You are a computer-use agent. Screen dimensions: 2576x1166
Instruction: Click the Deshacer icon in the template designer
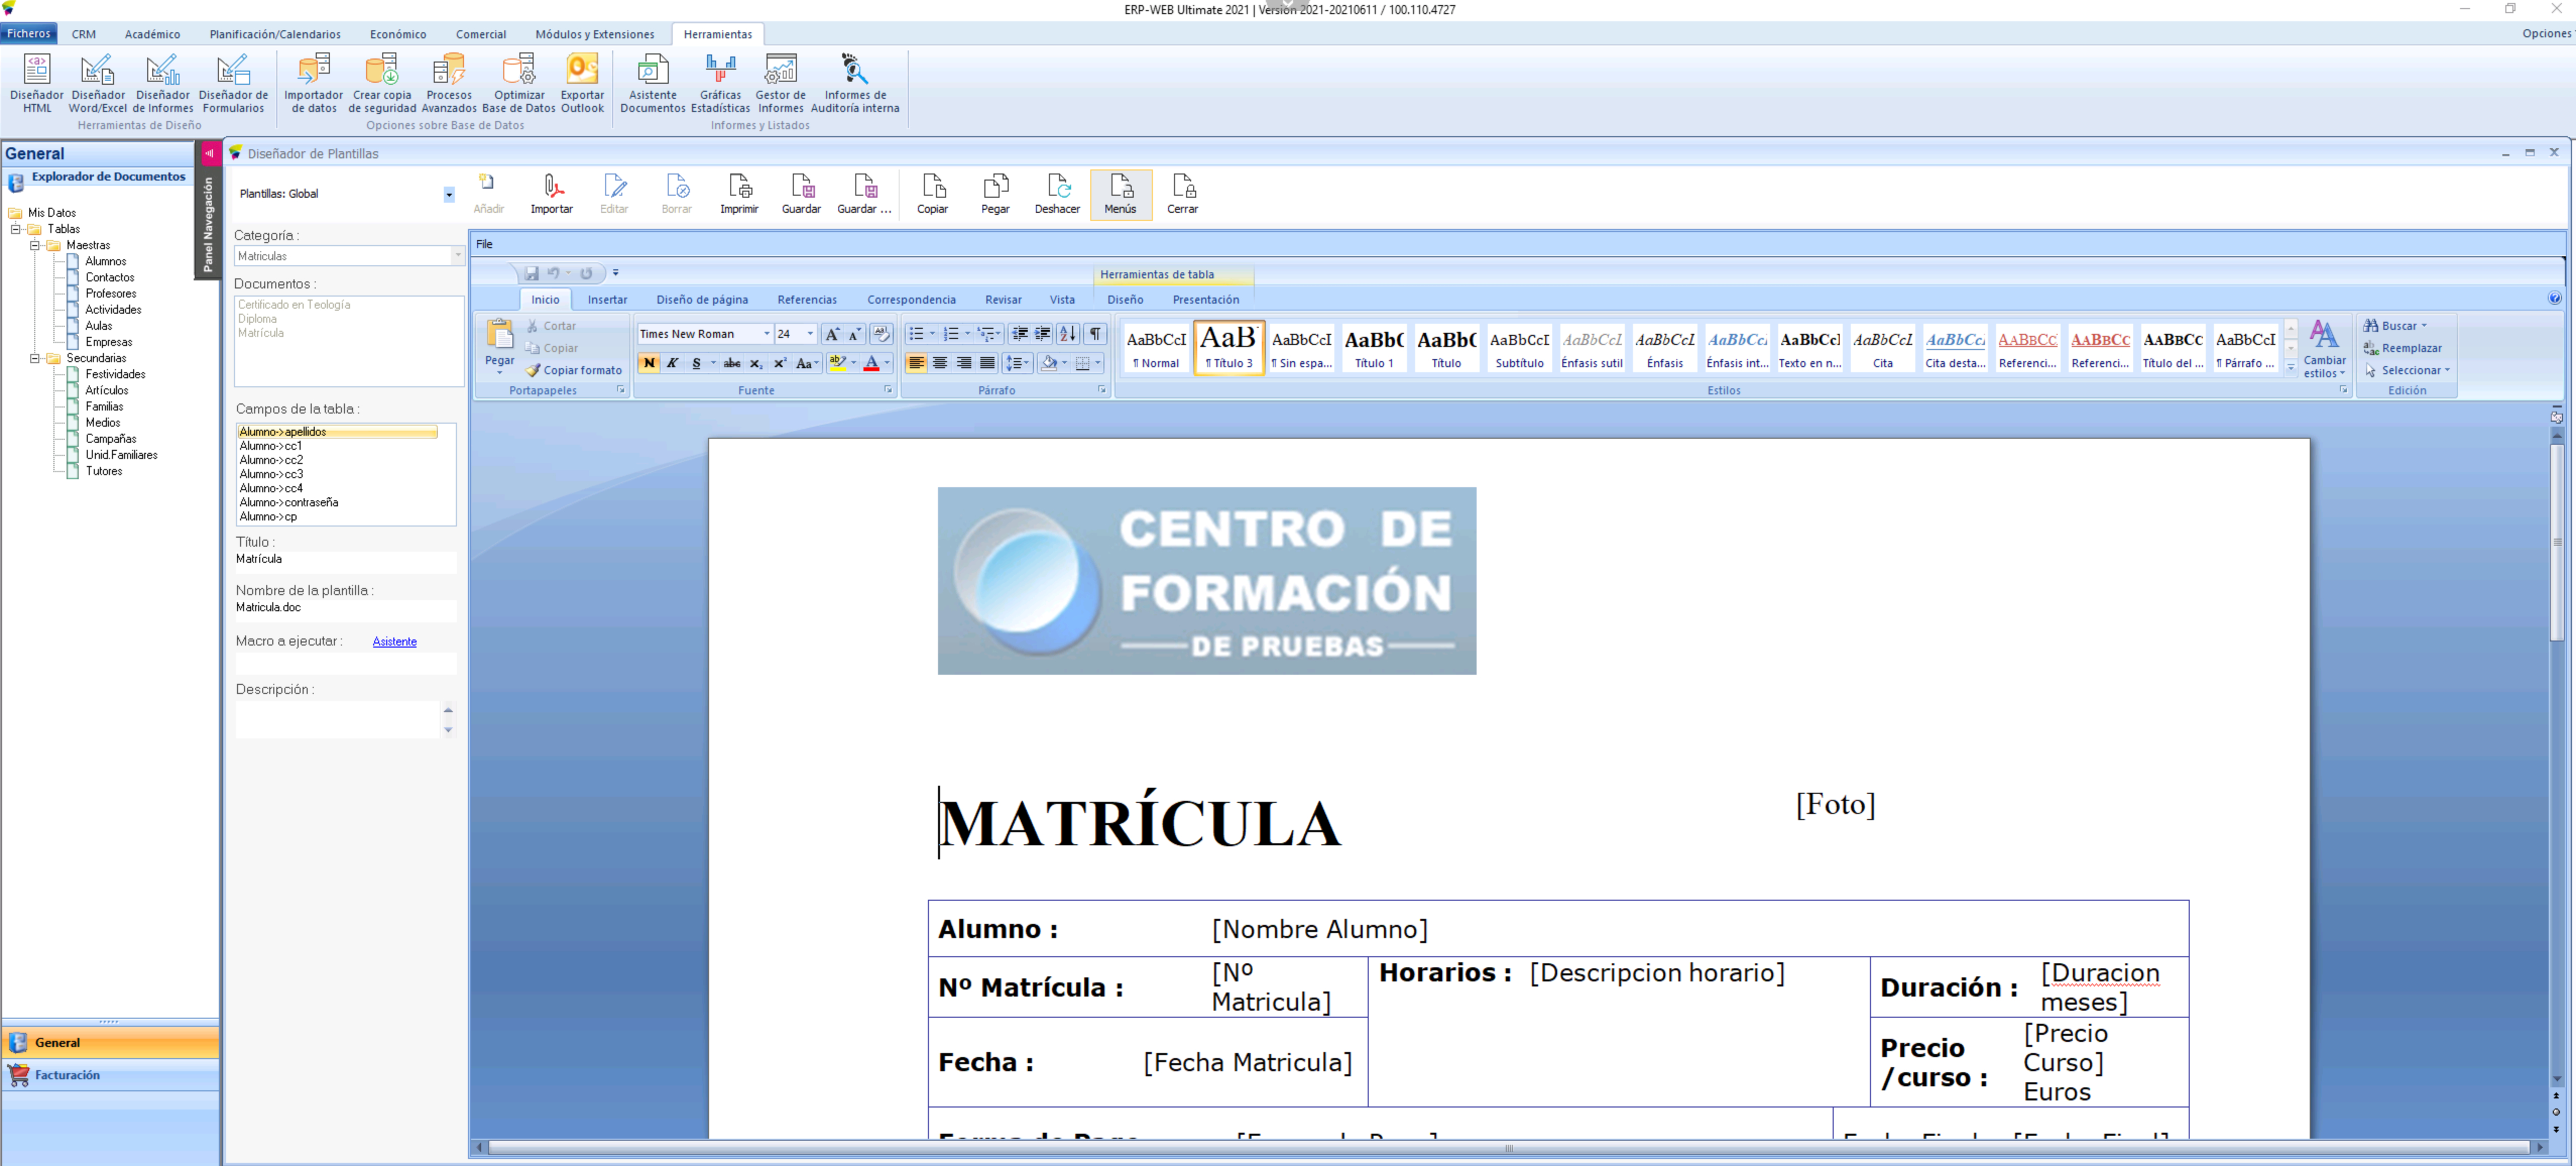(x=1057, y=193)
